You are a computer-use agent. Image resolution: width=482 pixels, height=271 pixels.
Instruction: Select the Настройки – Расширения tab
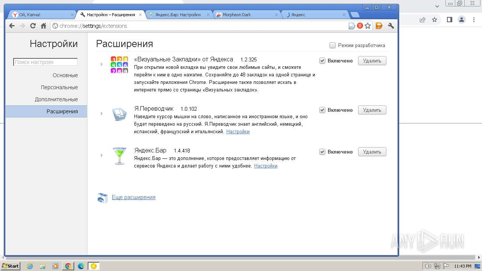click(x=110, y=15)
